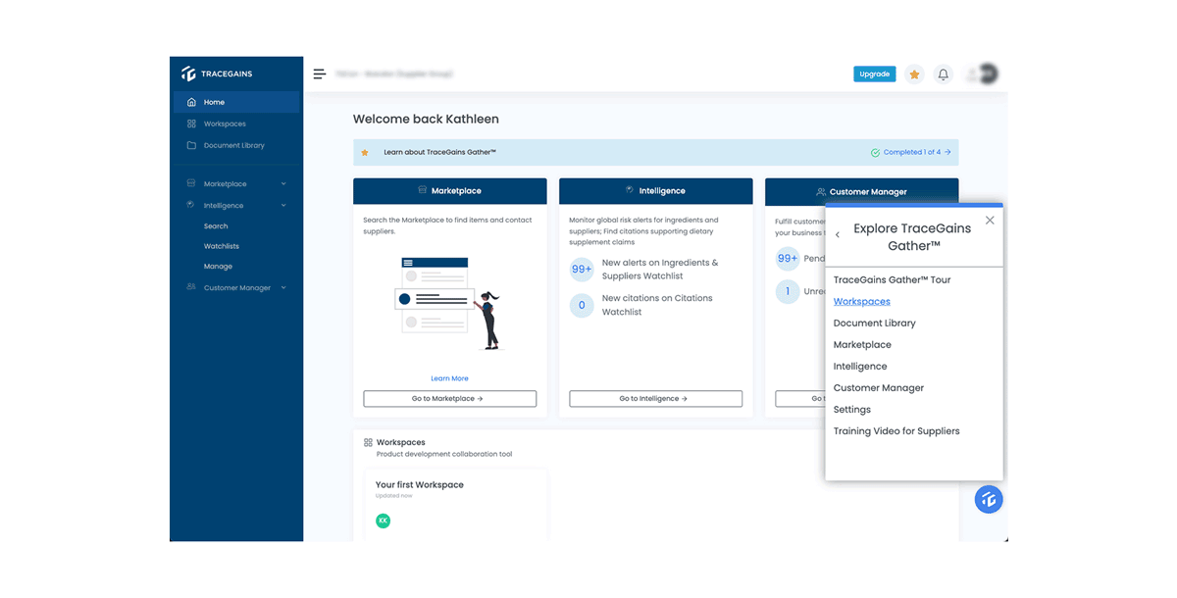The height and width of the screenshot is (598, 1177).
Task: Click Go to Marketplace button
Action: pyautogui.click(x=450, y=399)
